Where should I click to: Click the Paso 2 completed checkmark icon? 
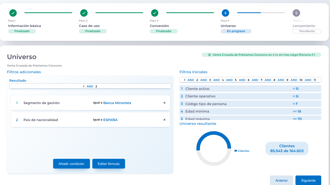pyautogui.click(x=84, y=13)
